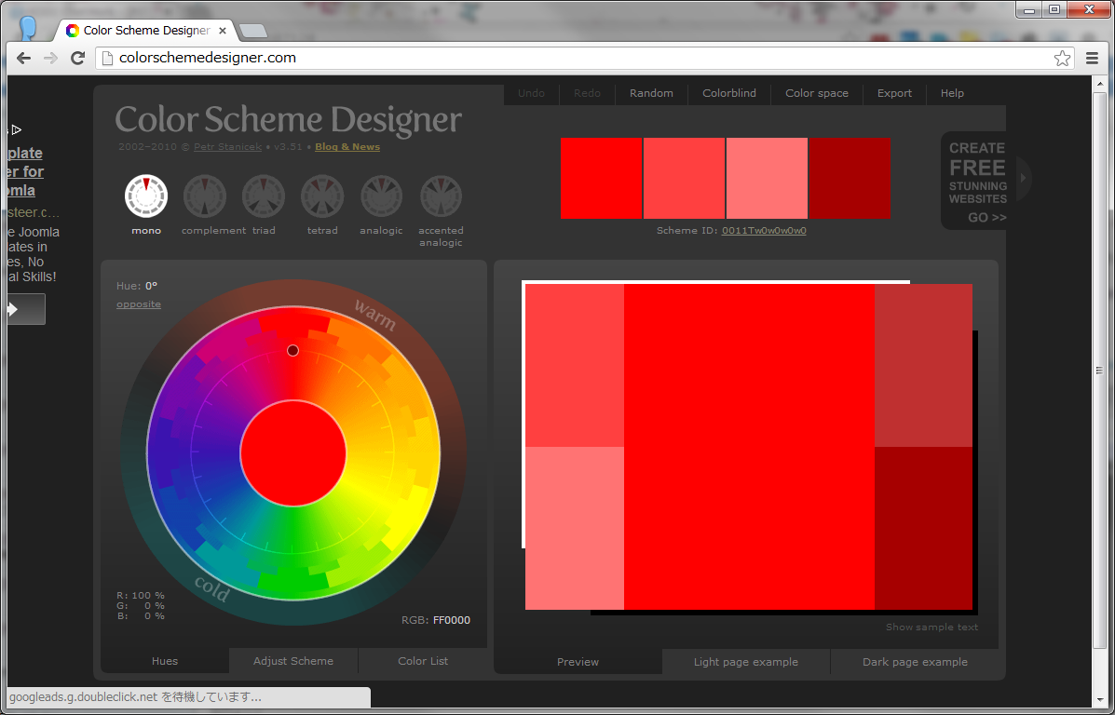
Task: Click the dark red lower-right preview block
Action: click(924, 528)
